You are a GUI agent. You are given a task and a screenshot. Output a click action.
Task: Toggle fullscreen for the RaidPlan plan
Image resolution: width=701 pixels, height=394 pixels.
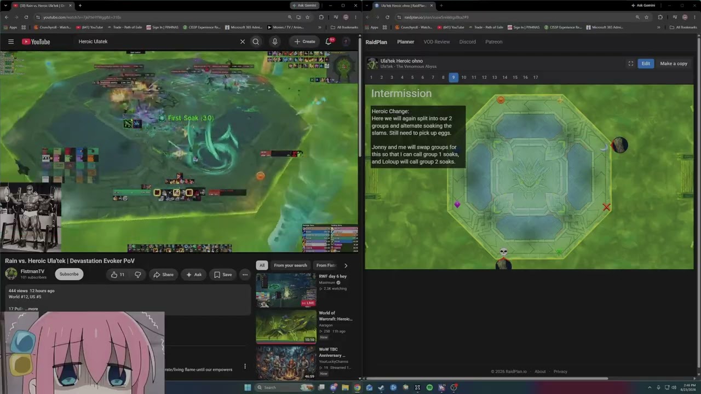coord(630,63)
